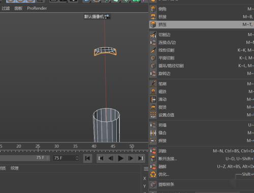Pick the 旋转边 spin edge command
This screenshot has width=254, height=193.
(x=202, y=74)
